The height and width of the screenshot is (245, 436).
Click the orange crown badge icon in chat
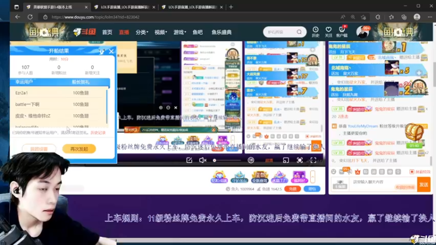[x=358, y=172]
